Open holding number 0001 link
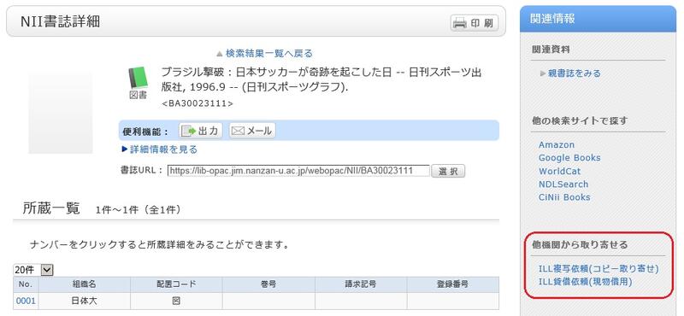684x316 pixels. 26,301
